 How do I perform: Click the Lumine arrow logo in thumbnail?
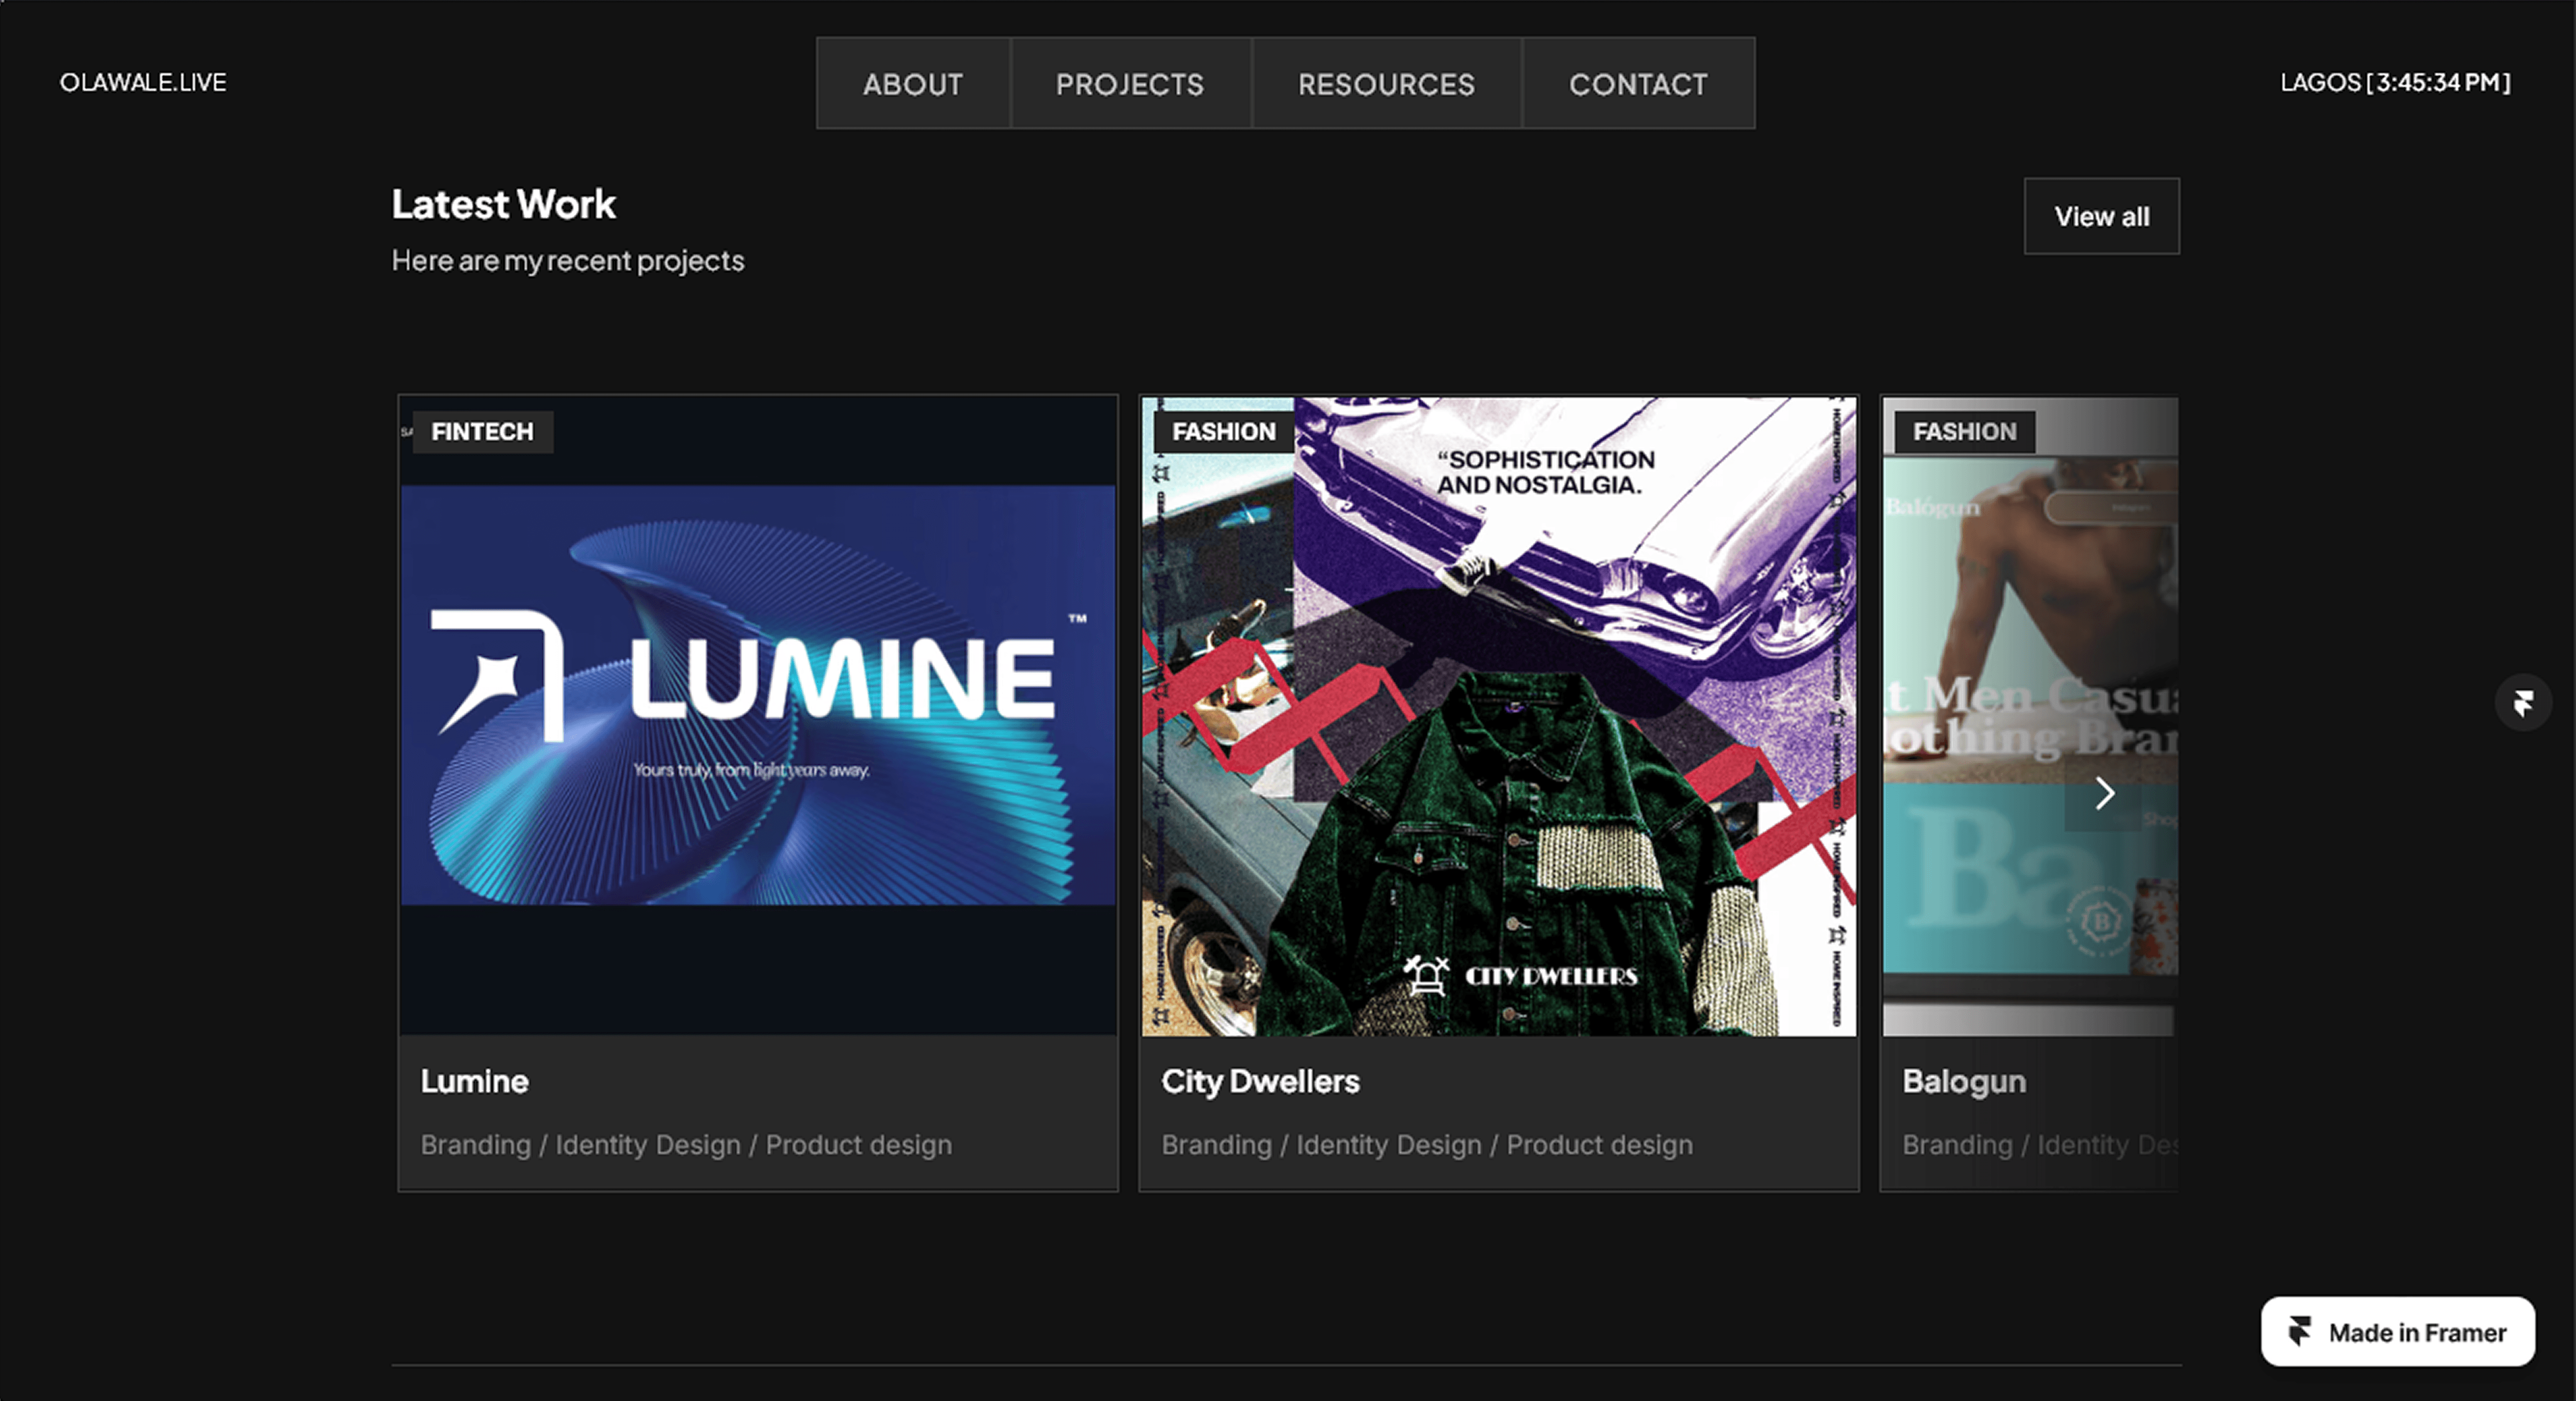click(496, 676)
